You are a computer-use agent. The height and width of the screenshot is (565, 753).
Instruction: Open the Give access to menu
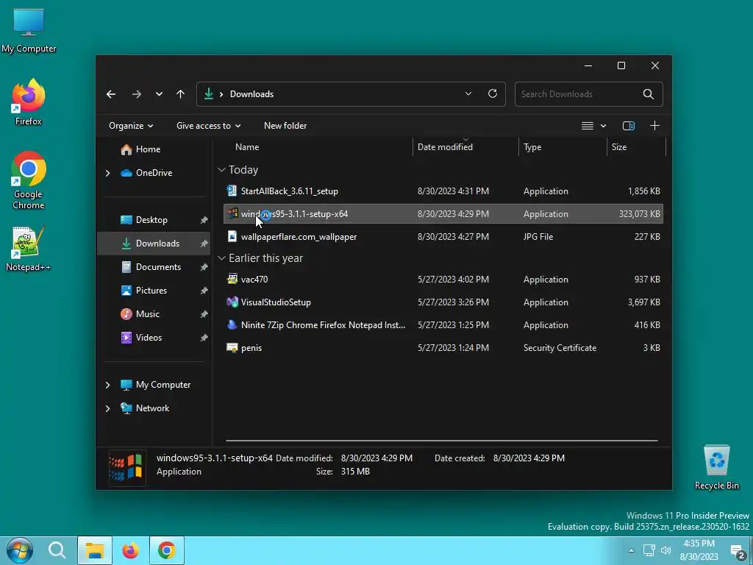(208, 126)
